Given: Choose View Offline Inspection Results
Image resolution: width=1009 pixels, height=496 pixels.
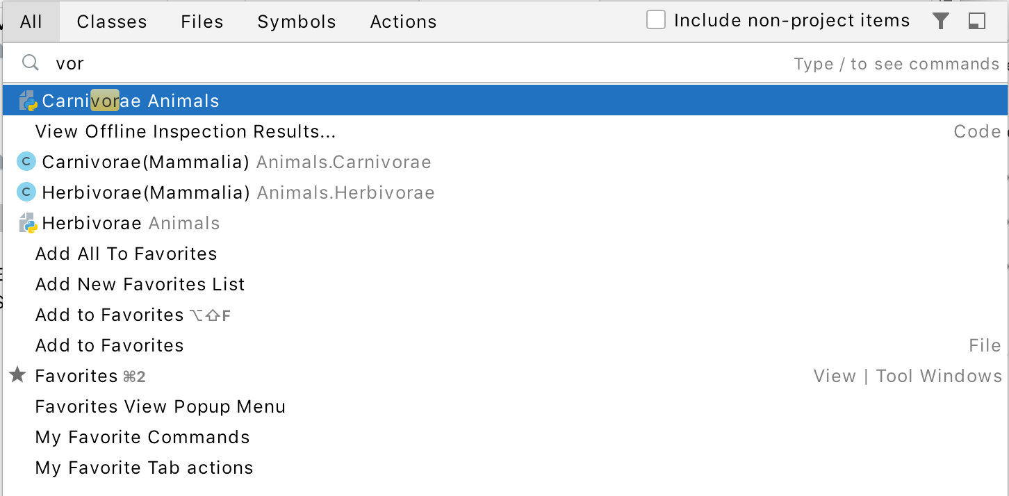Looking at the screenshot, I should 185,131.
